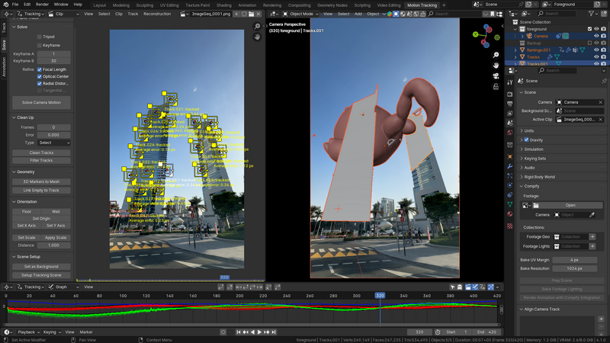610x343 pixels.
Task: Enable the Tripod checkbox
Action: (40, 37)
